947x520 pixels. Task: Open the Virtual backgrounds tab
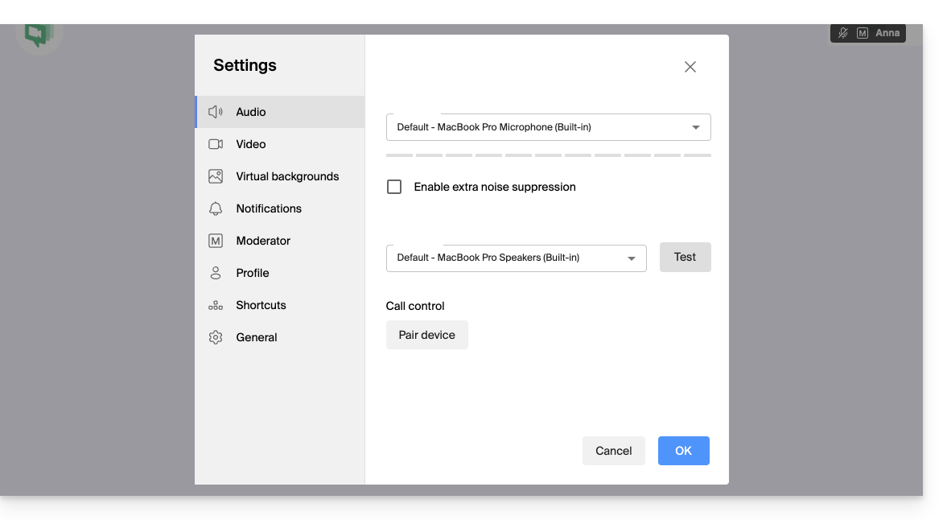287,176
